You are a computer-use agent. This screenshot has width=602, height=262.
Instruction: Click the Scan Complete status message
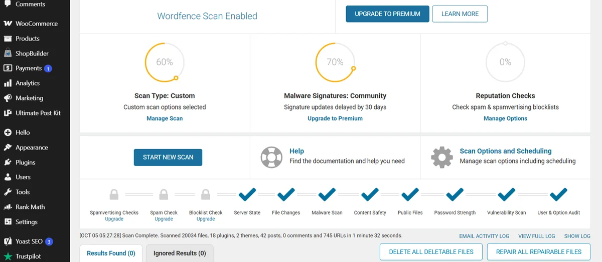(x=241, y=235)
